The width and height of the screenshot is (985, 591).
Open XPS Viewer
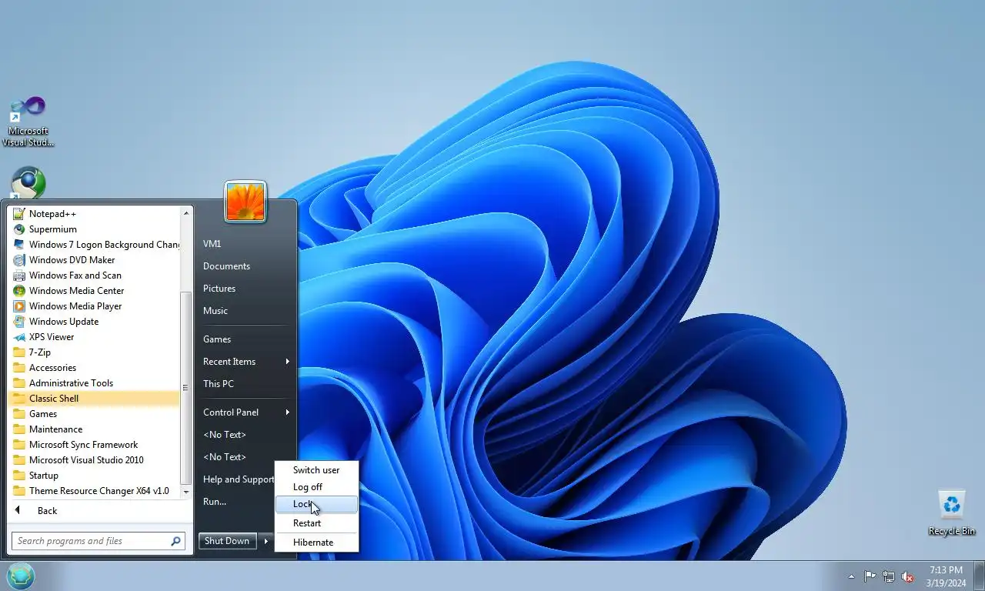94,336
